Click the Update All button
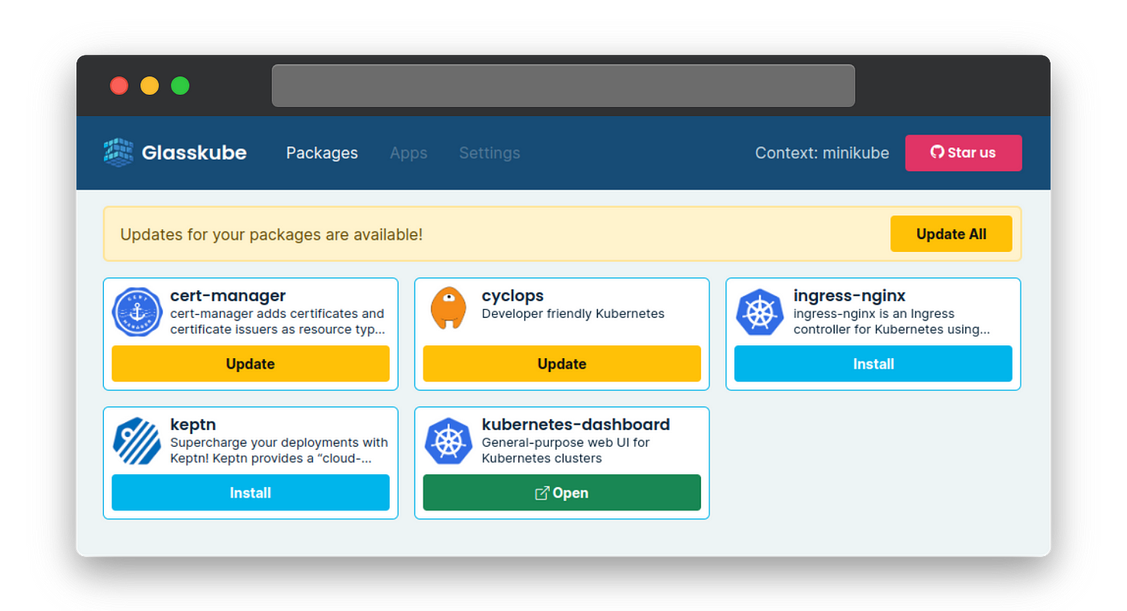This screenshot has height=611, width=1127. coord(952,234)
